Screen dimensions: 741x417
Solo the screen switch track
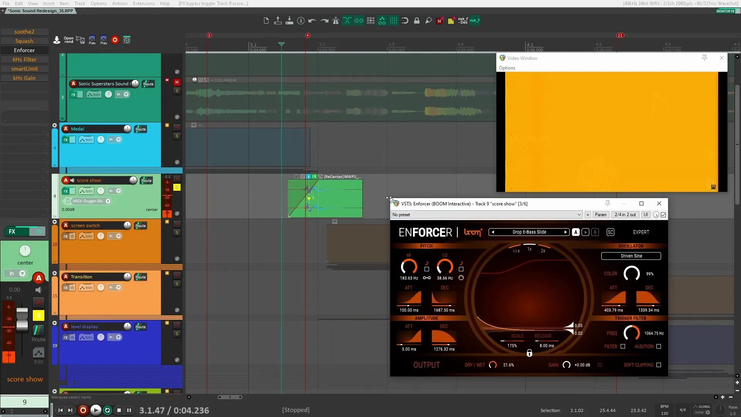(x=177, y=232)
